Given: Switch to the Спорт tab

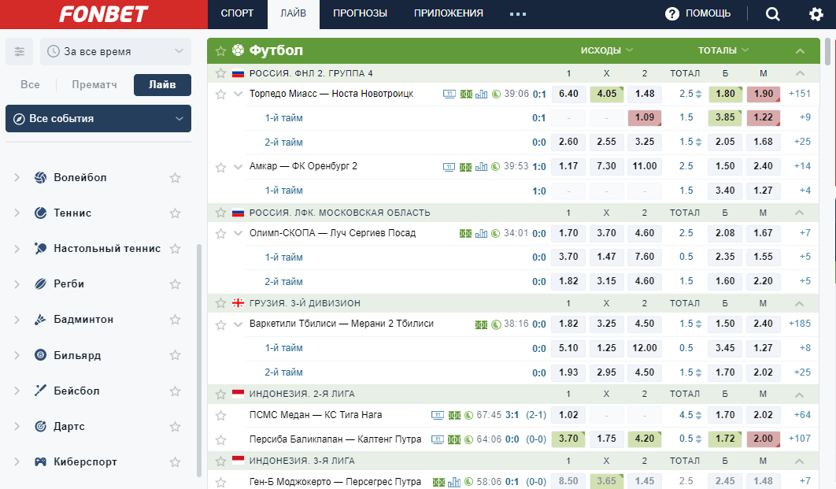Looking at the screenshot, I should [237, 14].
